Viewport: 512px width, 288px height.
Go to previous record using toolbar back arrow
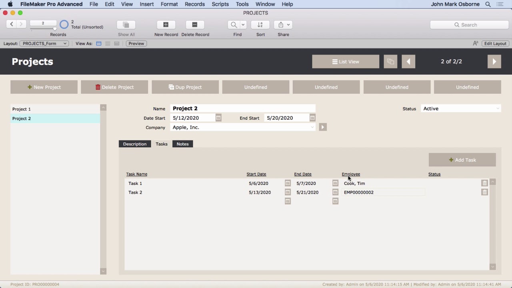[x=12, y=24]
